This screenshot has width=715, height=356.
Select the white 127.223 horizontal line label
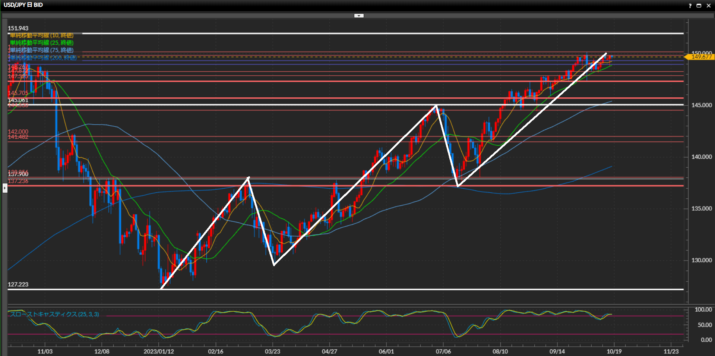click(x=18, y=284)
